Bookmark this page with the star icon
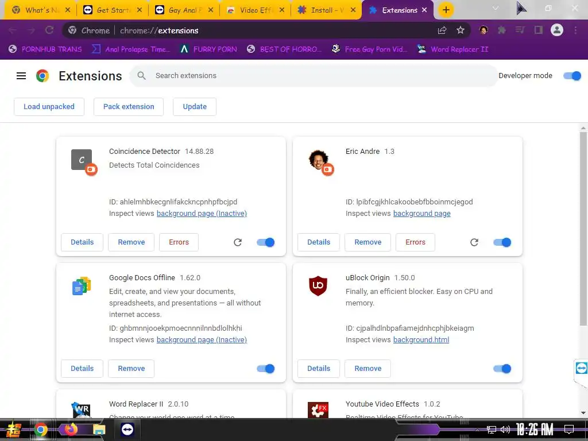This screenshot has width=588, height=441. click(x=461, y=30)
